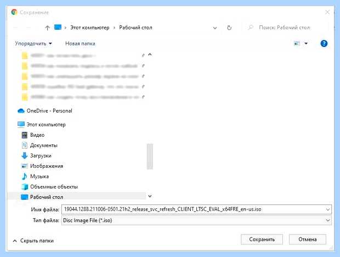This screenshot has width=340, height=257.
Task: Click the Объемные объекты cube icon
Action: [x=25, y=187]
